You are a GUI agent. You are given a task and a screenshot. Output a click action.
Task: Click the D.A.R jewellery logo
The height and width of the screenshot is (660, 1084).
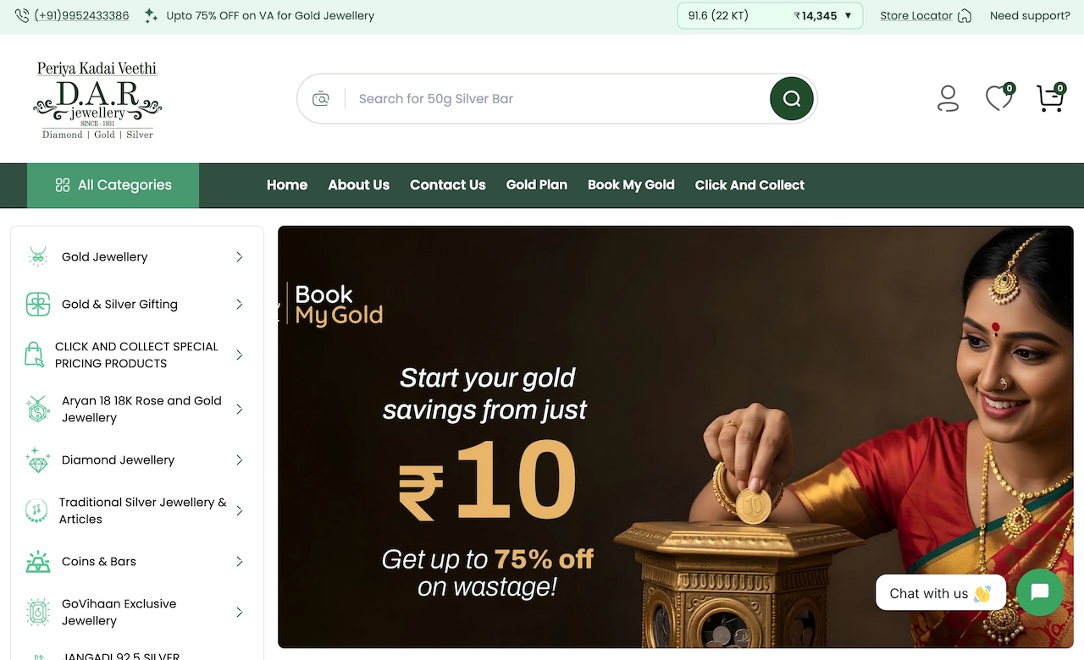[x=97, y=99]
